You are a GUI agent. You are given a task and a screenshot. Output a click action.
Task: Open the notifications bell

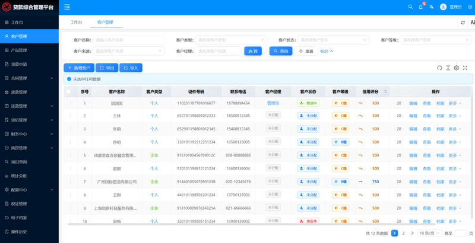point(421,7)
